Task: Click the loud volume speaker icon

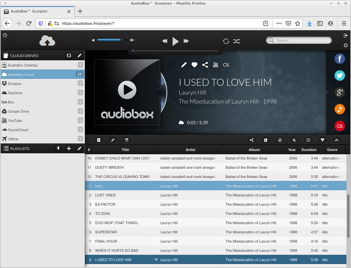Action: tap(132, 40)
